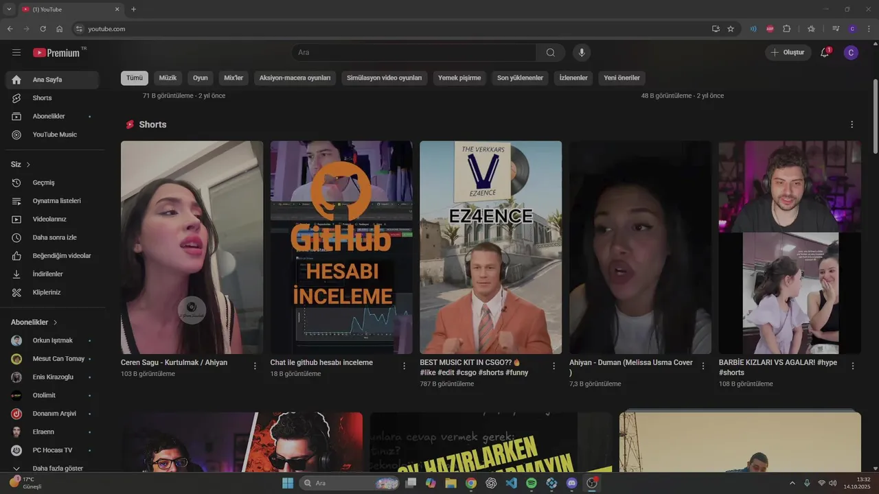Open Orkun Işıtmak channel
The image size is (879, 494).
pyautogui.click(x=53, y=340)
